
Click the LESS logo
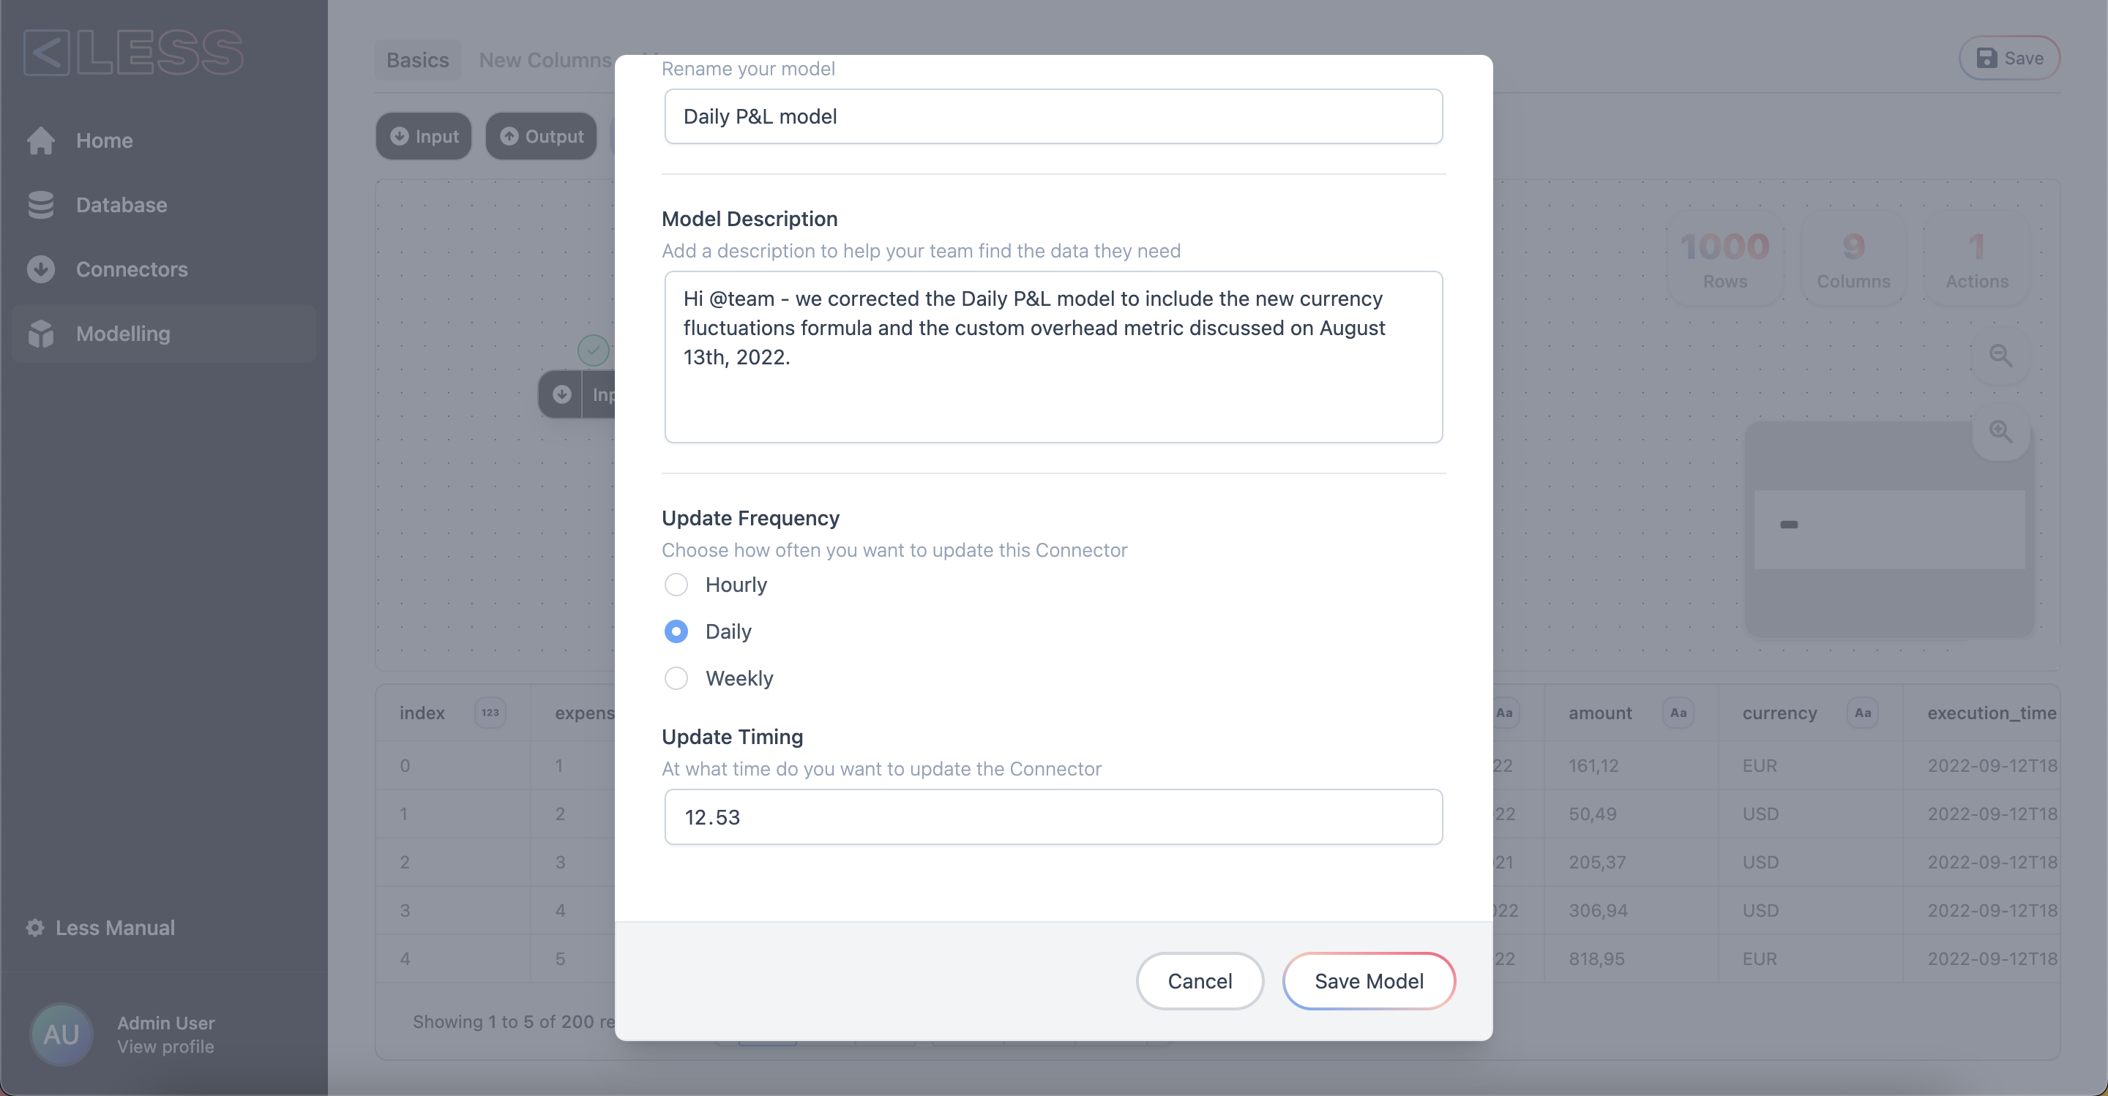pos(134,53)
